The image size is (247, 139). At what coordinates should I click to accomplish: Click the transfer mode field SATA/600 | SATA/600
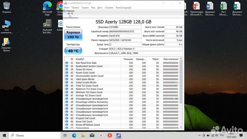125,40
